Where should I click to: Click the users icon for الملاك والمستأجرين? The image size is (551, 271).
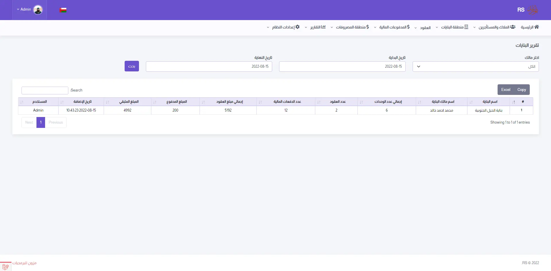click(513, 27)
